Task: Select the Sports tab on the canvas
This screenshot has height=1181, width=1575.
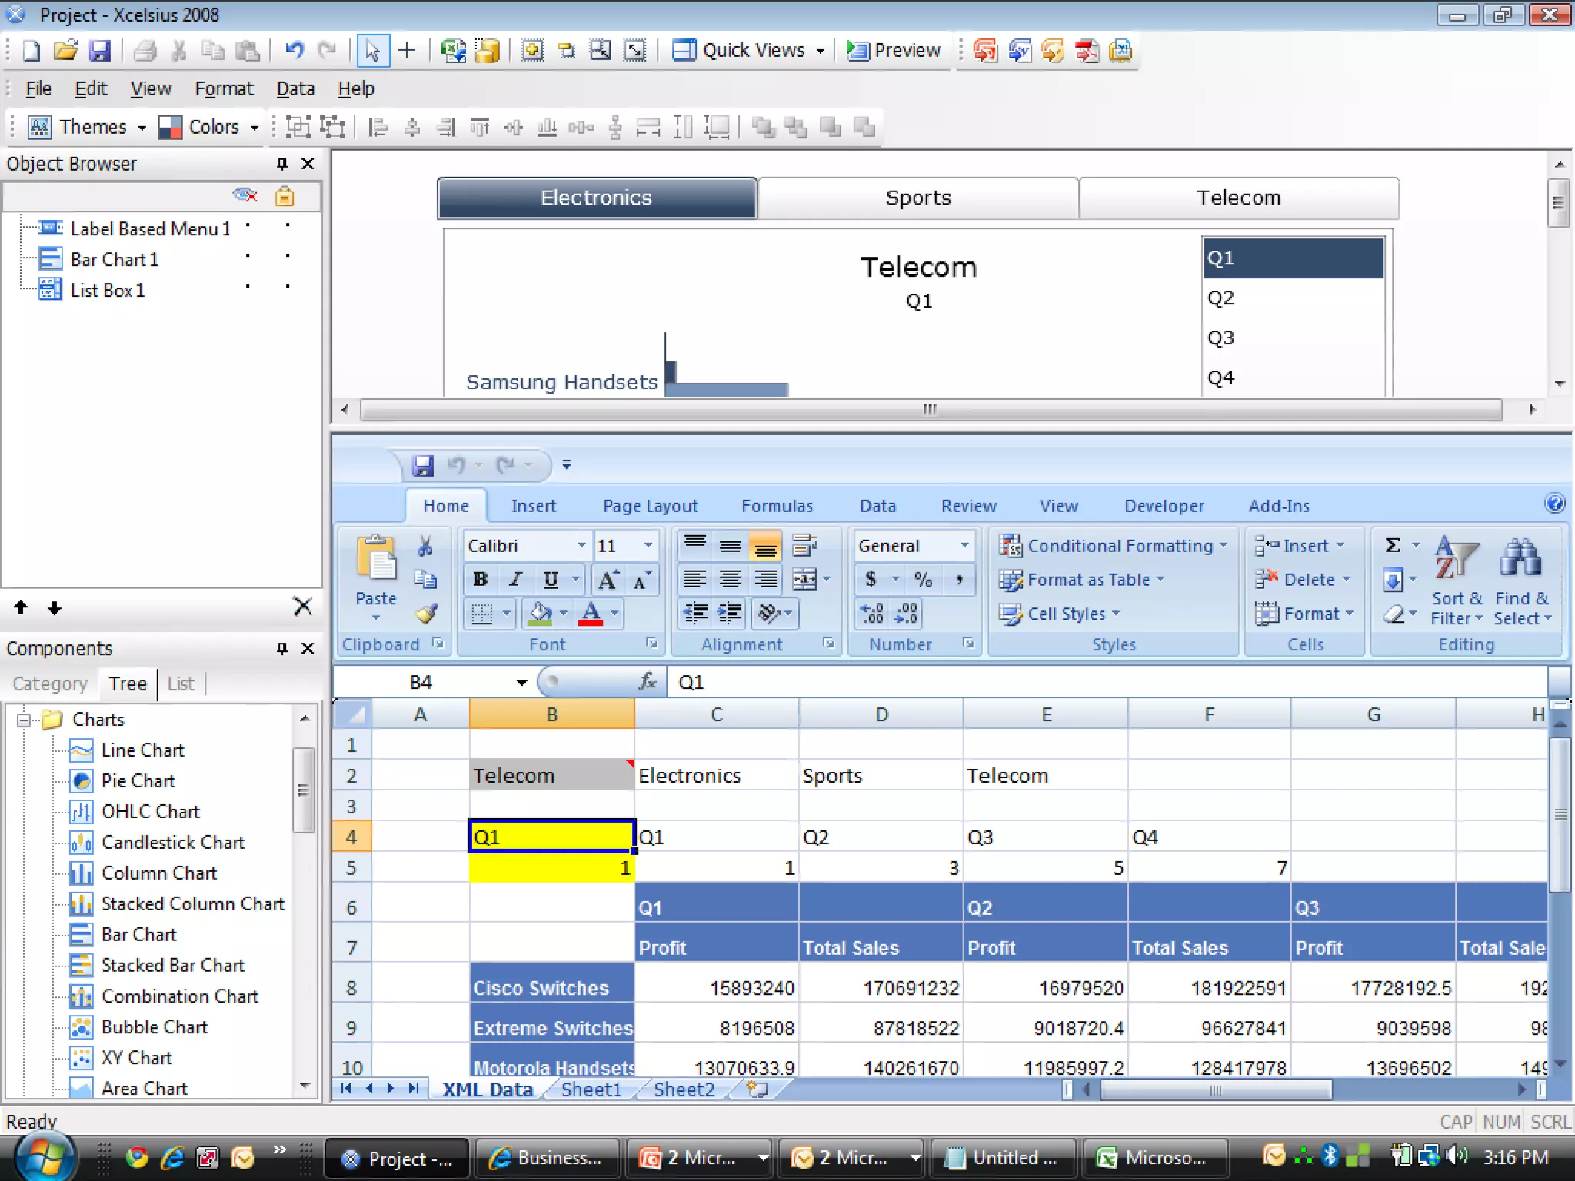Action: point(918,198)
